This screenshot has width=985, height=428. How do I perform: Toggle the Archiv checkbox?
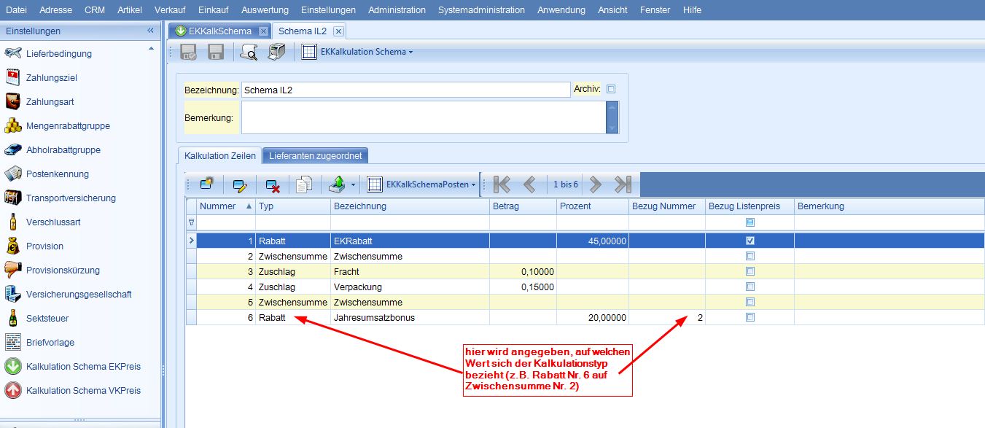coord(611,89)
